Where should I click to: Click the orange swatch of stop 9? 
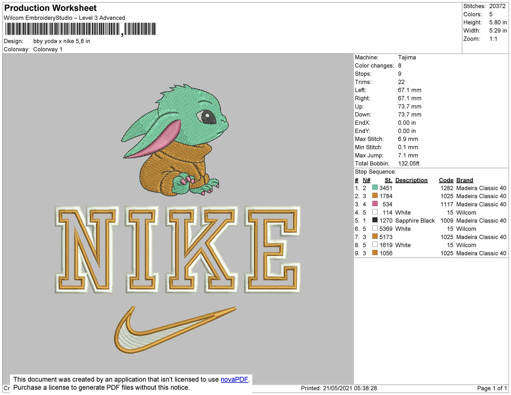(x=375, y=252)
